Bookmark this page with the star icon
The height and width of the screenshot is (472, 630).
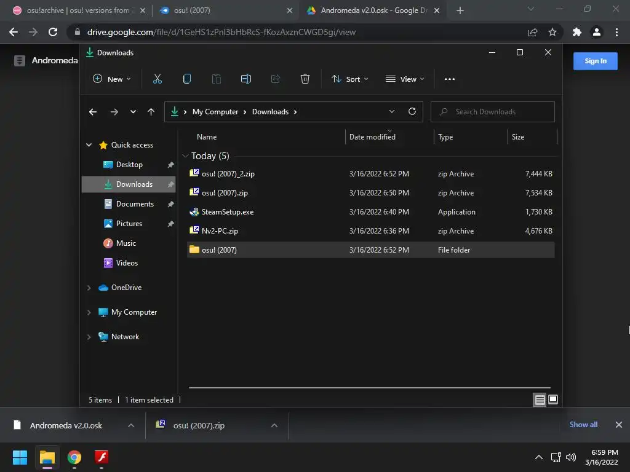point(552,32)
